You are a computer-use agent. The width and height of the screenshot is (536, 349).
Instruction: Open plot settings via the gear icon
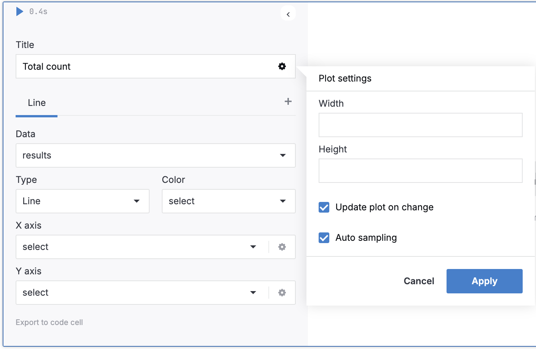[x=282, y=66]
